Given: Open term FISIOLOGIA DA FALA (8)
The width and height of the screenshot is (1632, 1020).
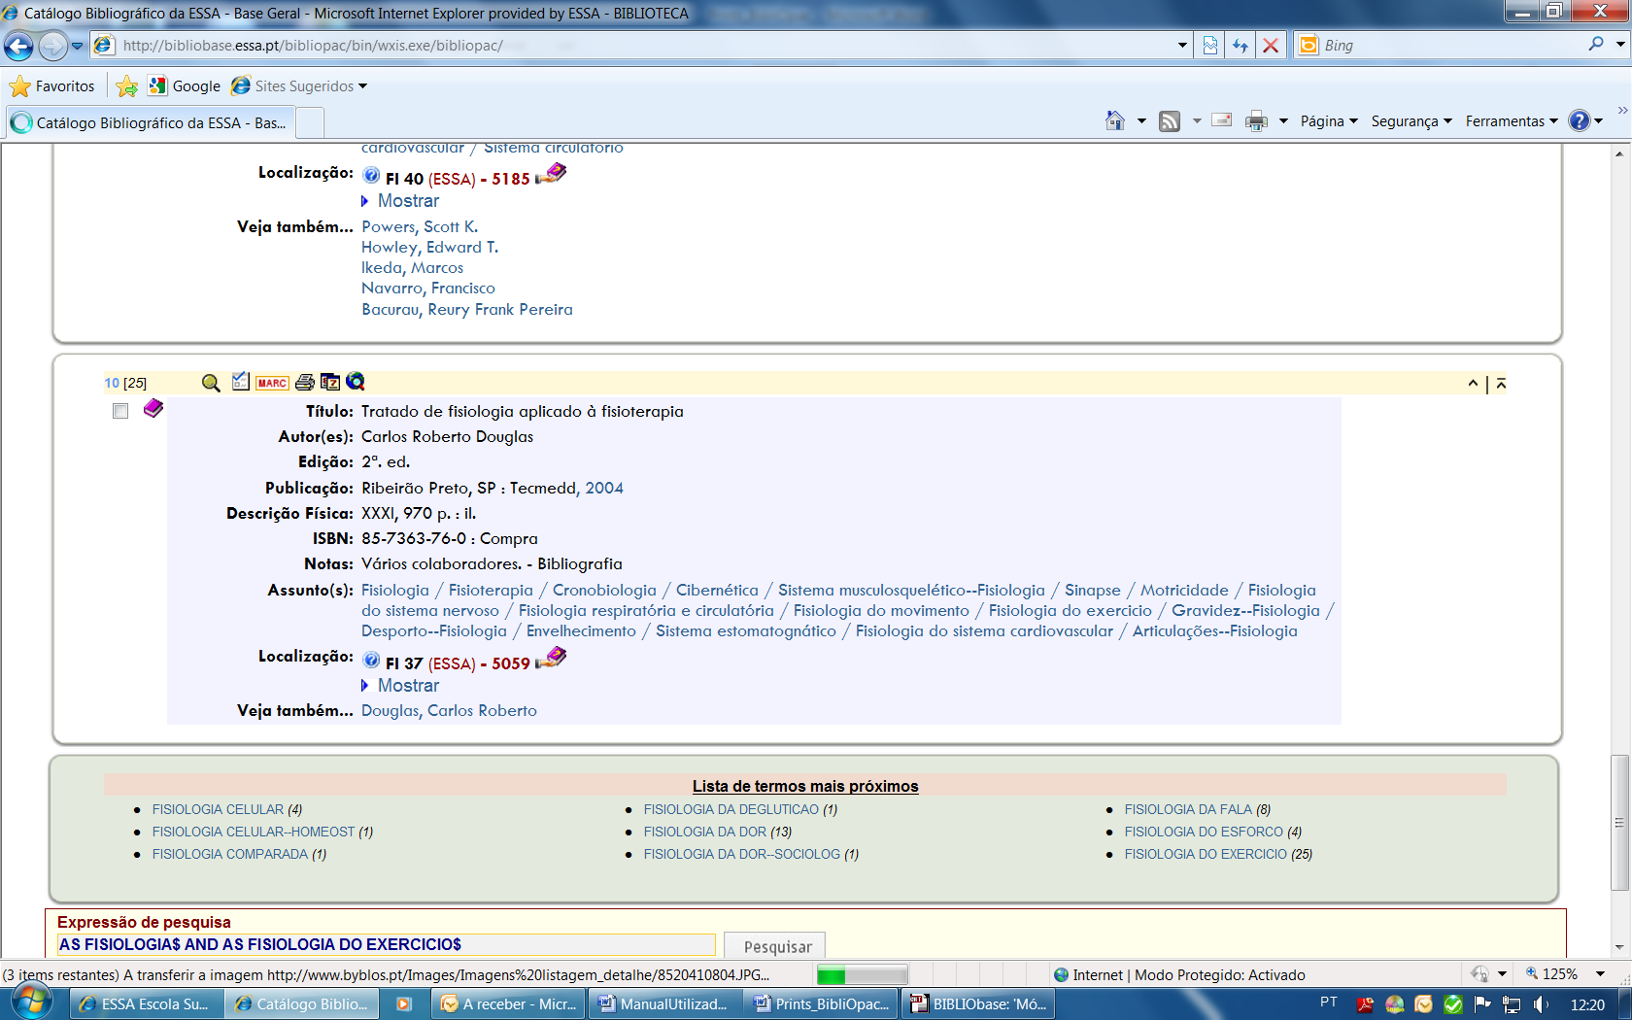Looking at the screenshot, I should [1198, 809].
